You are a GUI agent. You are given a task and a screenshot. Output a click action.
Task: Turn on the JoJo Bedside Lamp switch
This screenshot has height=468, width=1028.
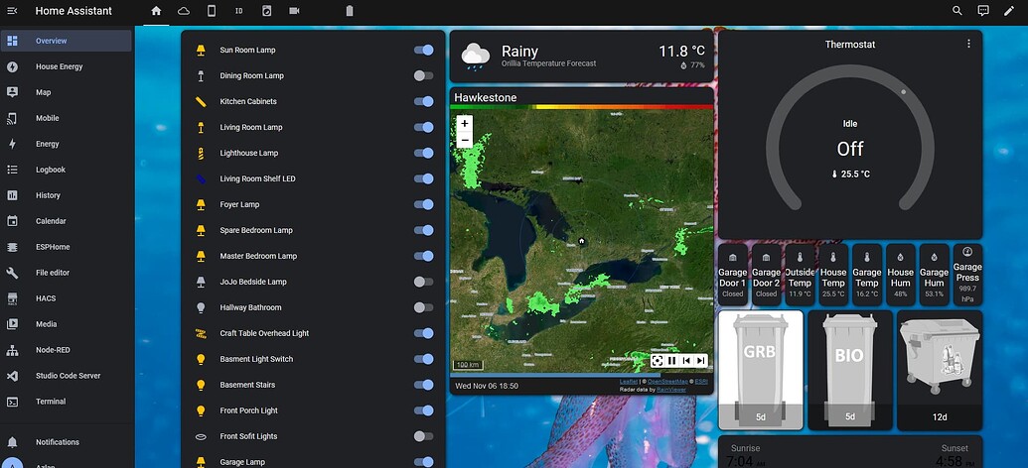(x=423, y=282)
